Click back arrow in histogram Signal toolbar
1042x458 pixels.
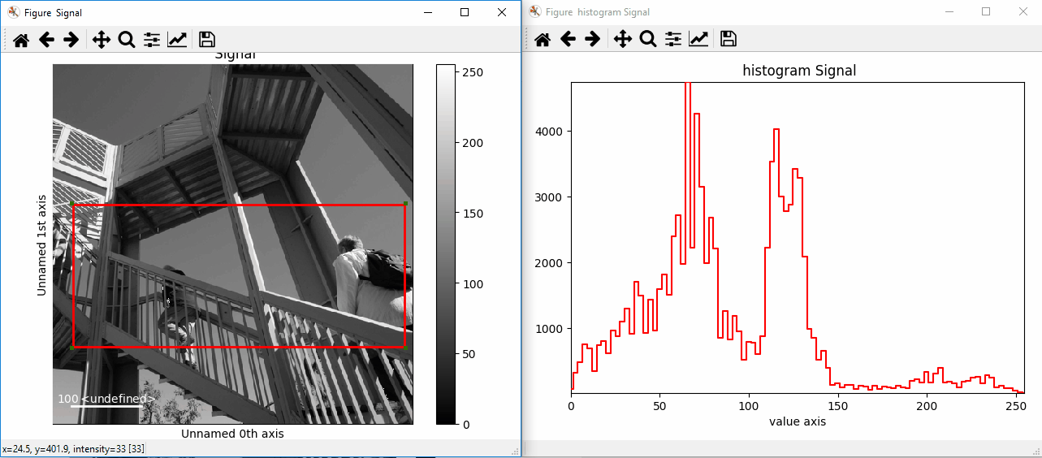point(568,39)
